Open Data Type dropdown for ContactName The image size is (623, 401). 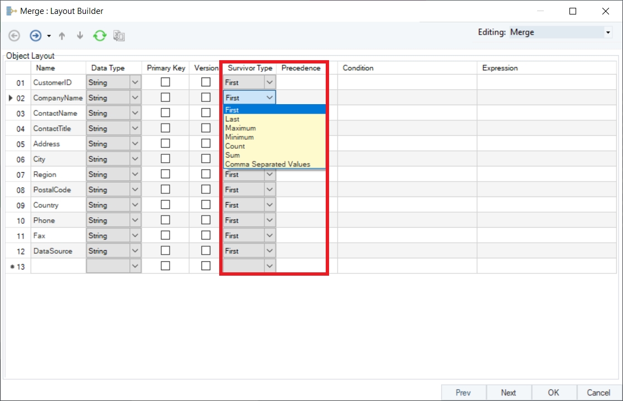click(x=135, y=113)
